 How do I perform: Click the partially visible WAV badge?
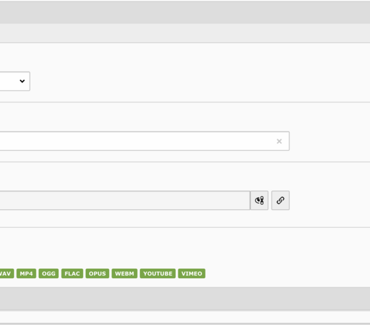(7, 273)
